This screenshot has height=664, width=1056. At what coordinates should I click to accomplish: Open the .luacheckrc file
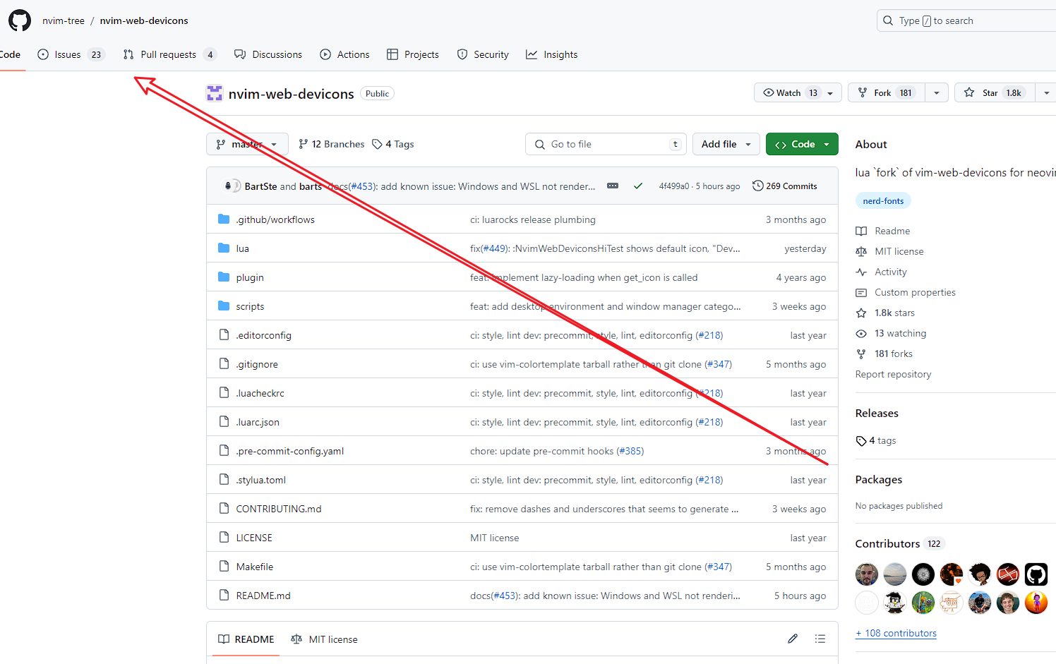[x=260, y=393]
